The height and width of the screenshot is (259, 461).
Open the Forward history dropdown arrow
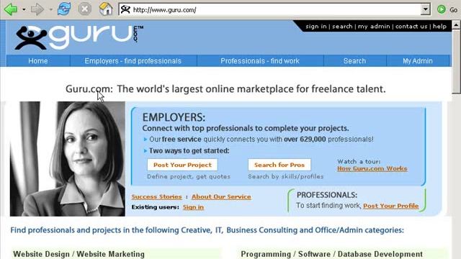pos(50,9)
